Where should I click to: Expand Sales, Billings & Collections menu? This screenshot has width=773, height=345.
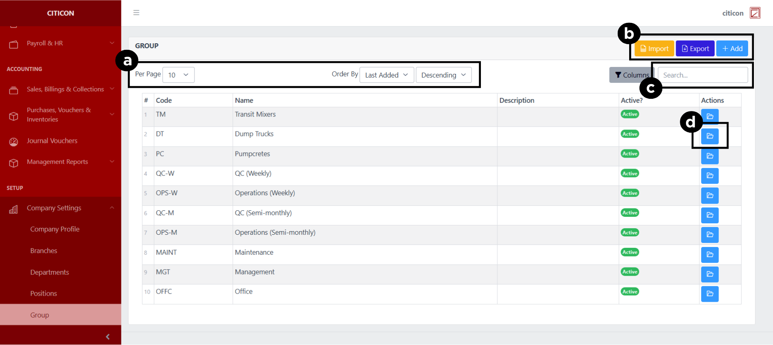(112, 89)
